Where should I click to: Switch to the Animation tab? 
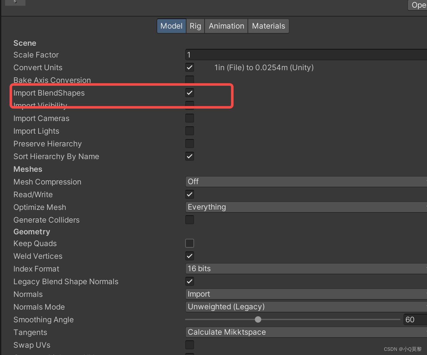(x=226, y=26)
